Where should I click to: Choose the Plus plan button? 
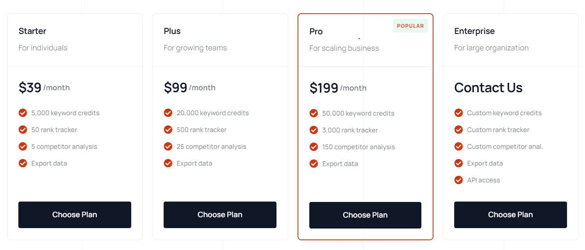(x=220, y=215)
